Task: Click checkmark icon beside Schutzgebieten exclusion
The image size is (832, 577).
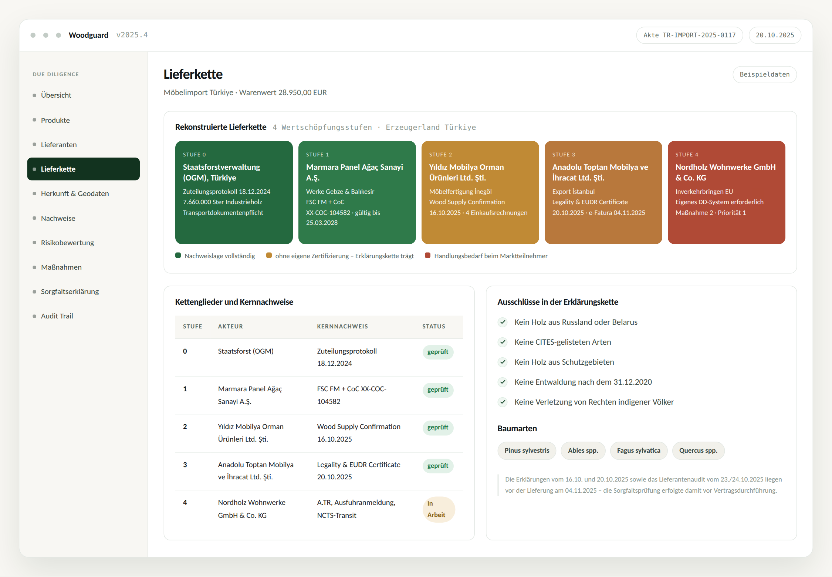Action: pyautogui.click(x=503, y=362)
